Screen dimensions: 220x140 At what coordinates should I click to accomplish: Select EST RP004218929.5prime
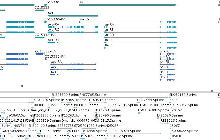click(134, 134)
